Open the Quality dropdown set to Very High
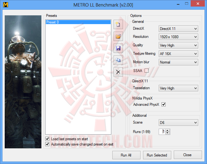The image size is (207, 164). 178,45
